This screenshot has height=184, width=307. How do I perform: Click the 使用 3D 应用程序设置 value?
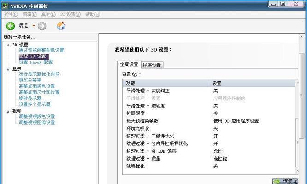point(236,121)
